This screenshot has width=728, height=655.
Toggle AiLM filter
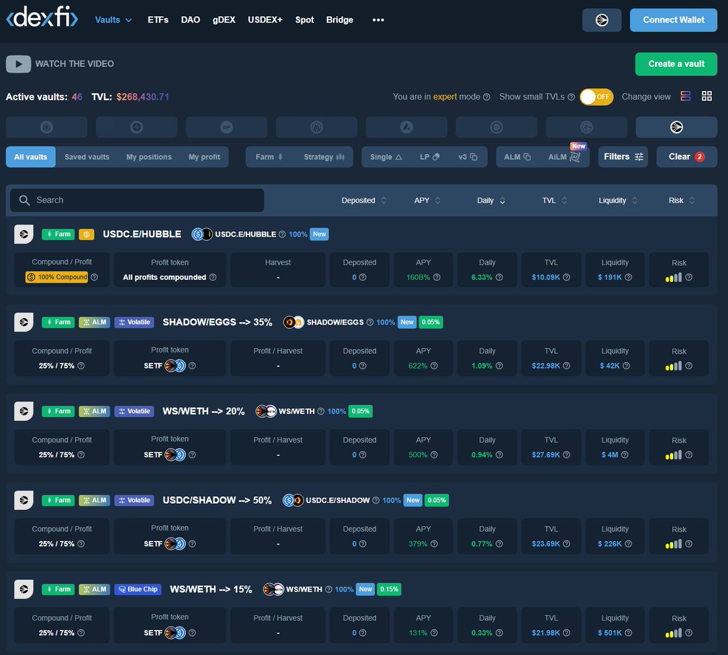tap(564, 157)
